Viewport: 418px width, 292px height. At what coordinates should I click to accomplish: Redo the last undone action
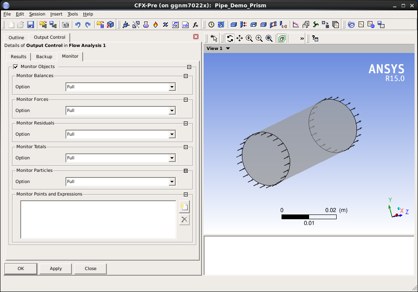(x=88, y=25)
